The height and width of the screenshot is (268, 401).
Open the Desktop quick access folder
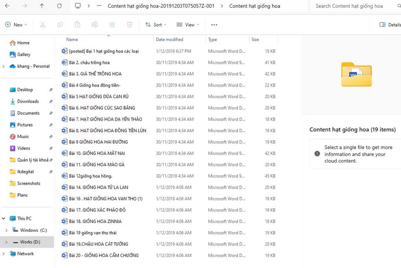pyautogui.click(x=21, y=90)
